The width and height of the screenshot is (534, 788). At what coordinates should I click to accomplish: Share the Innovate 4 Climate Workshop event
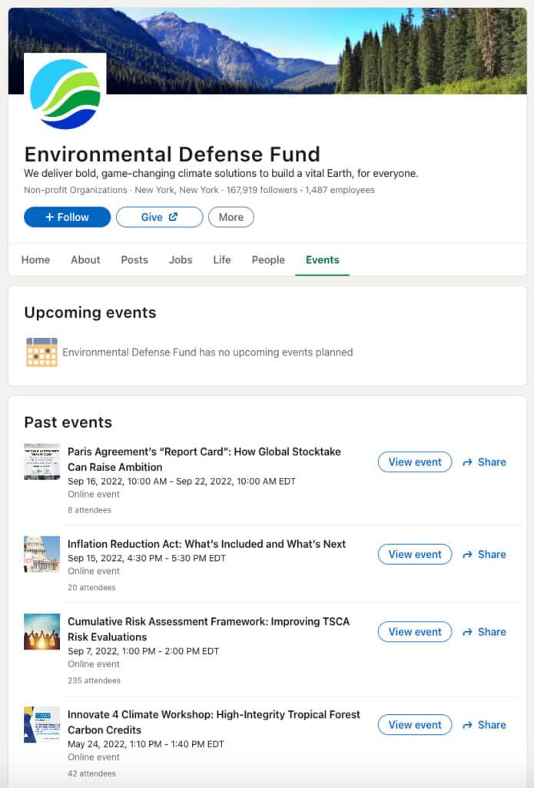[484, 725]
